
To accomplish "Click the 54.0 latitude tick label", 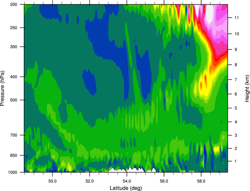I will (x=127, y=181).
